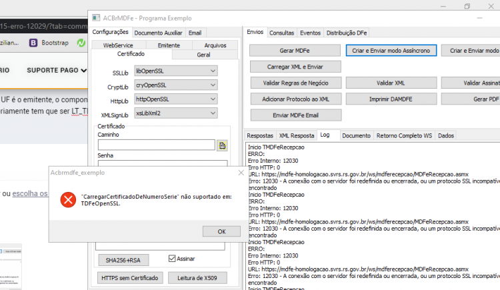Switch to Consultas tab
The height and width of the screenshot is (290, 500).
[x=281, y=33]
